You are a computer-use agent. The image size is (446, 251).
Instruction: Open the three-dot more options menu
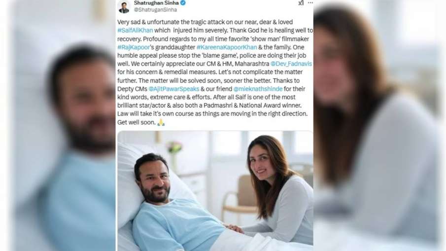[x=310, y=3]
